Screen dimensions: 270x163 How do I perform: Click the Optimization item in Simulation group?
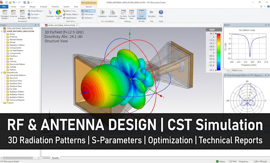click(x=70, y=18)
